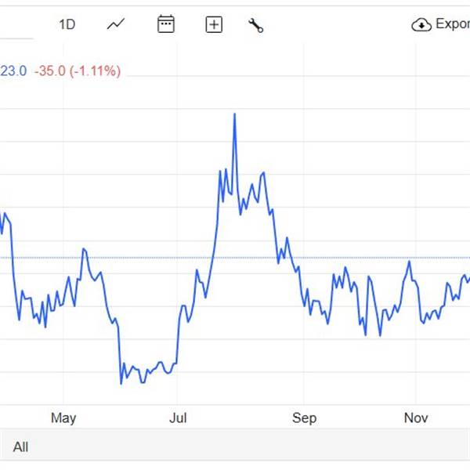Click the blue price value in the legend

tap(13, 71)
